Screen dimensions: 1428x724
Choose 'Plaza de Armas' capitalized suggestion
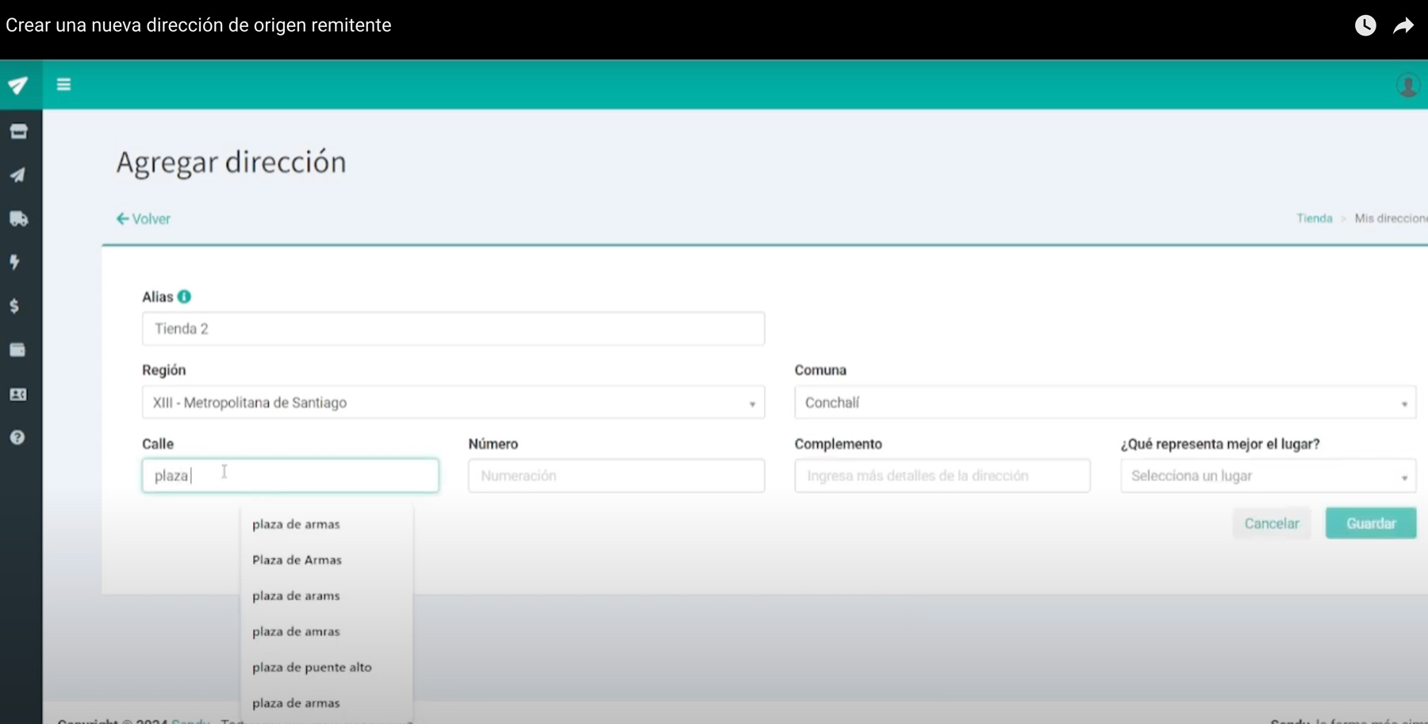click(x=297, y=560)
